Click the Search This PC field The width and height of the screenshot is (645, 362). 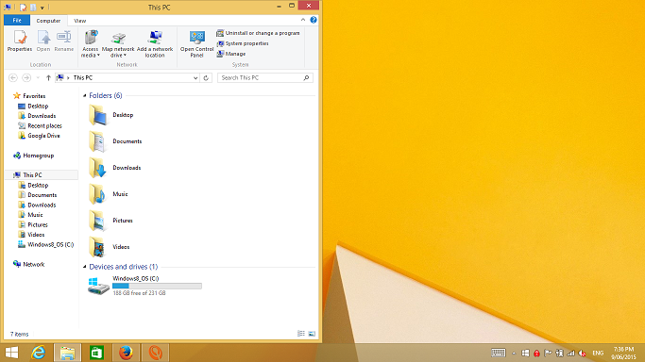[x=265, y=77]
